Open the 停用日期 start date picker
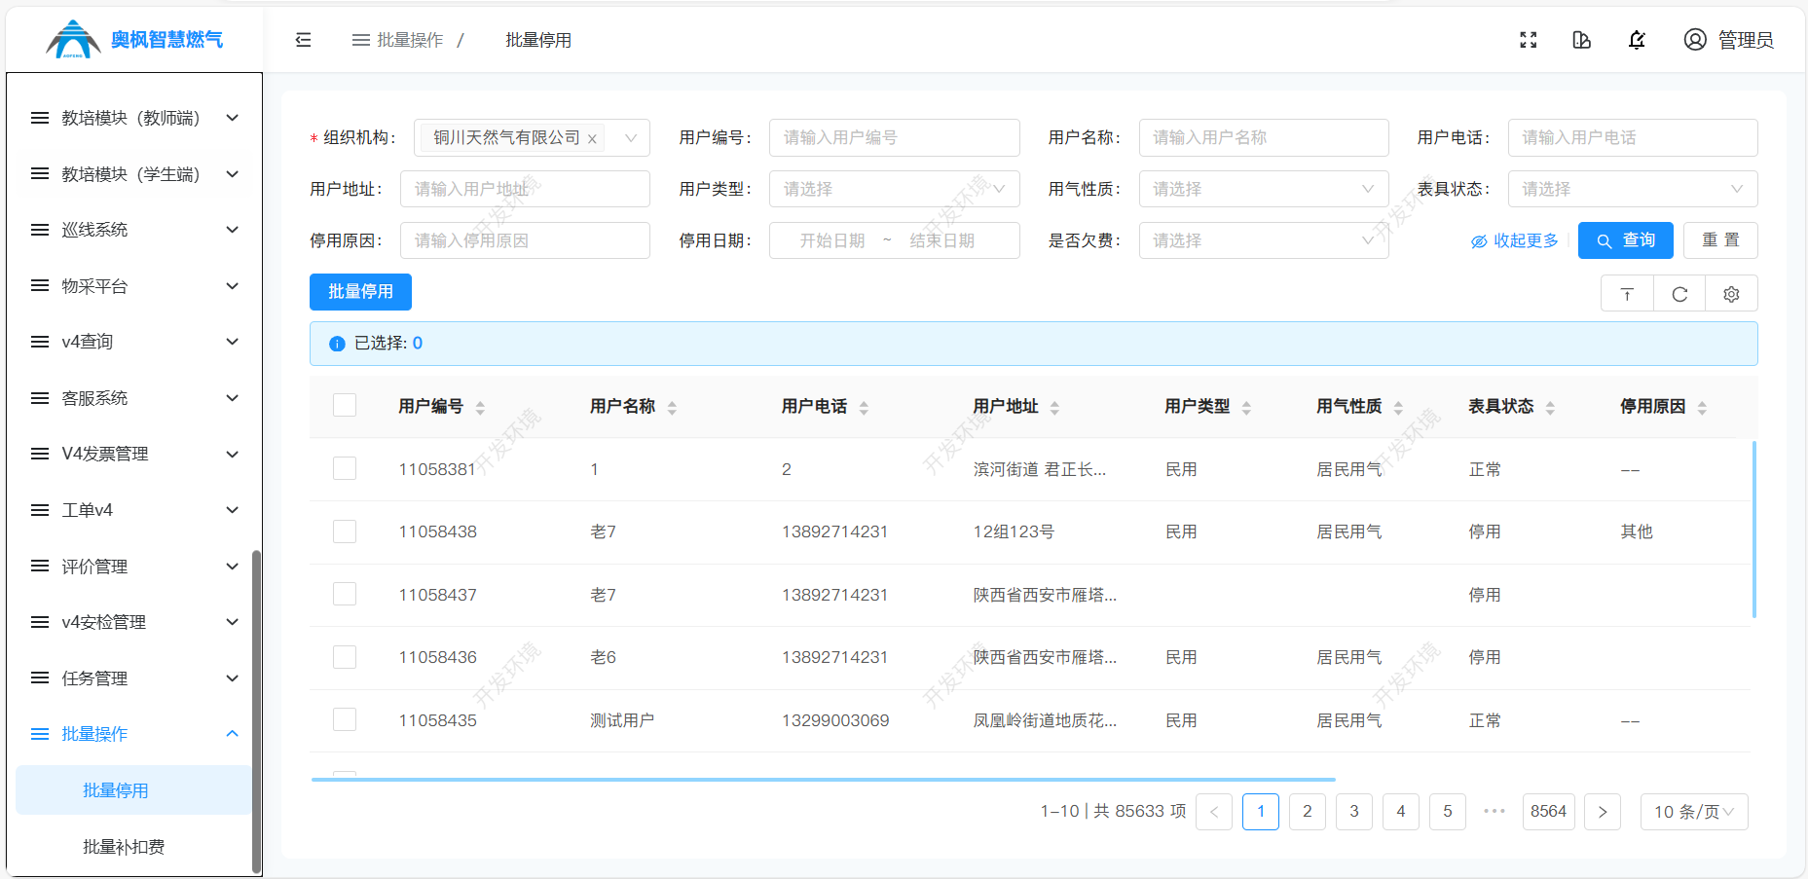This screenshot has width=1808, height=879. [832, 240]
